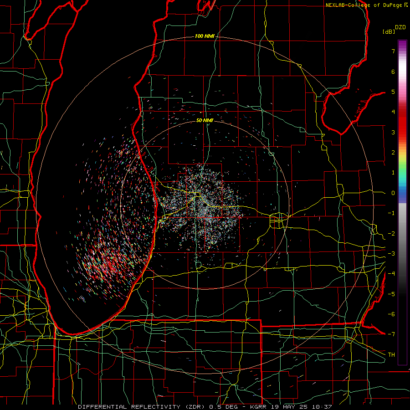Click the 7 value on the dB scale
410x410 pixels.
393,51
